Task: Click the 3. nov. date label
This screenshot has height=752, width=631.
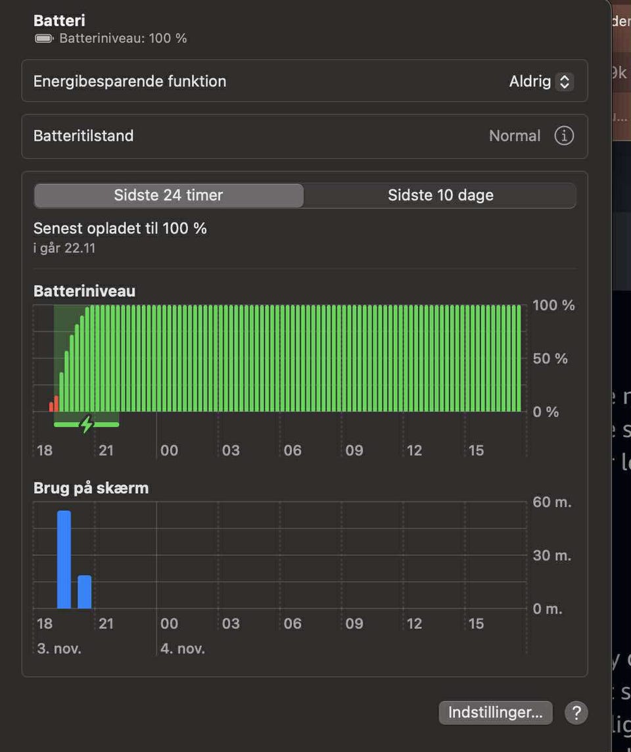Action: pyautogui.click(x=59, y=648)
